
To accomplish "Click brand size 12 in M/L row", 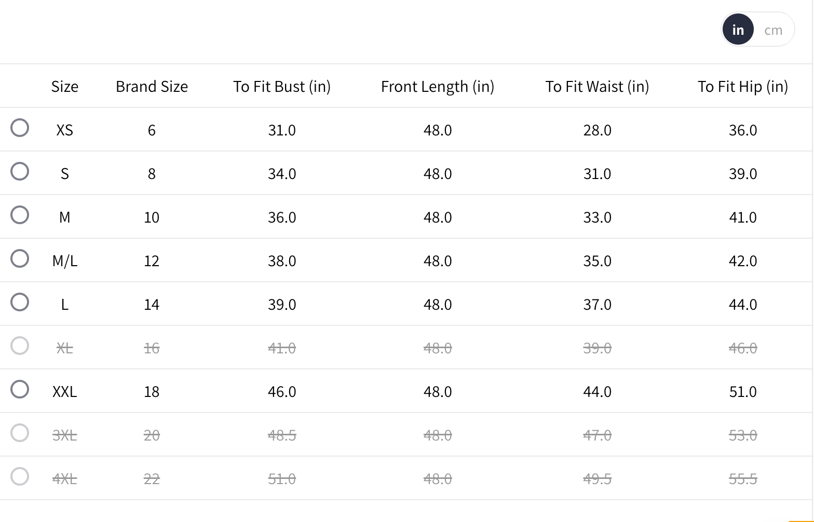I will 152,260.
